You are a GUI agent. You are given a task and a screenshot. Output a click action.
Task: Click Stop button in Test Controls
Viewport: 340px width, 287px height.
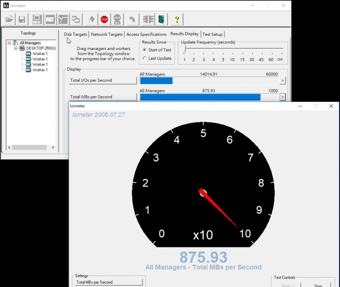point(318,285)
